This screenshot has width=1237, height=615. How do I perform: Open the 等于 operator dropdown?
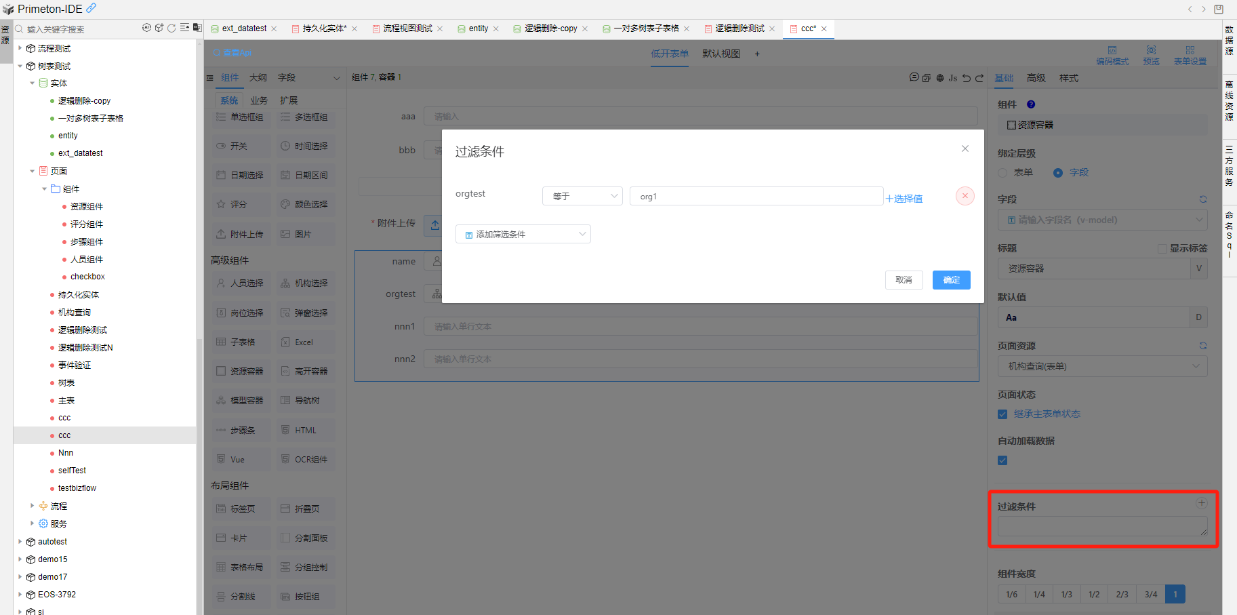(x=582, y=196)
